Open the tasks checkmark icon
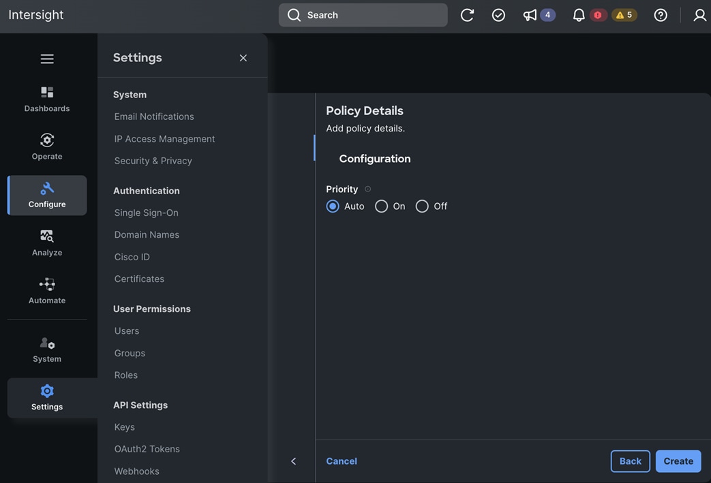Screen dimensions: 711x483 click(x=498, y=15)
